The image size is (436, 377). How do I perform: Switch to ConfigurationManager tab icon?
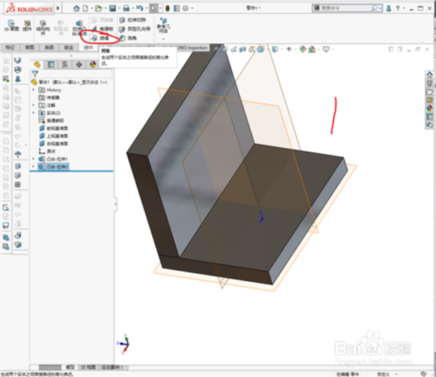tap(65, 65)
